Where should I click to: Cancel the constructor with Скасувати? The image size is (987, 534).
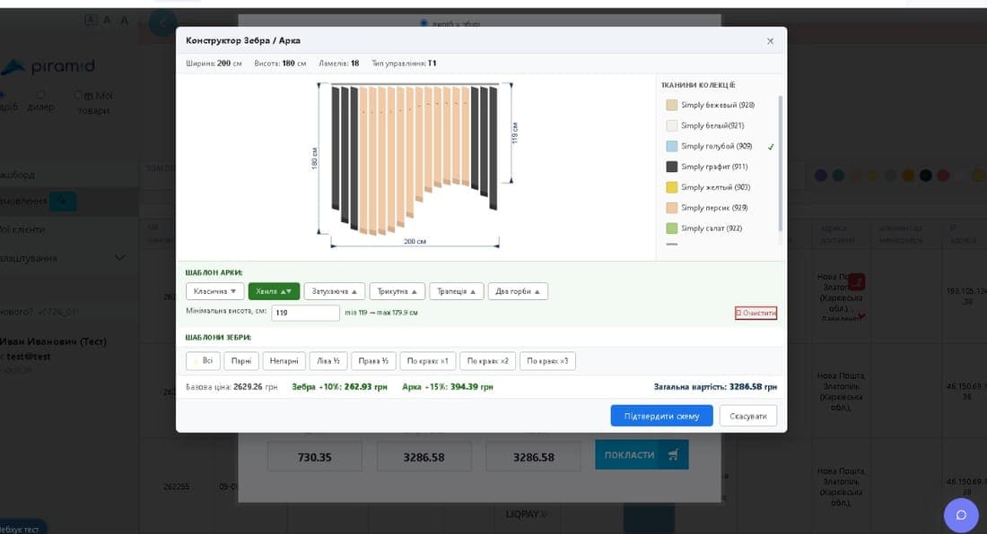(x=747, y=416)
